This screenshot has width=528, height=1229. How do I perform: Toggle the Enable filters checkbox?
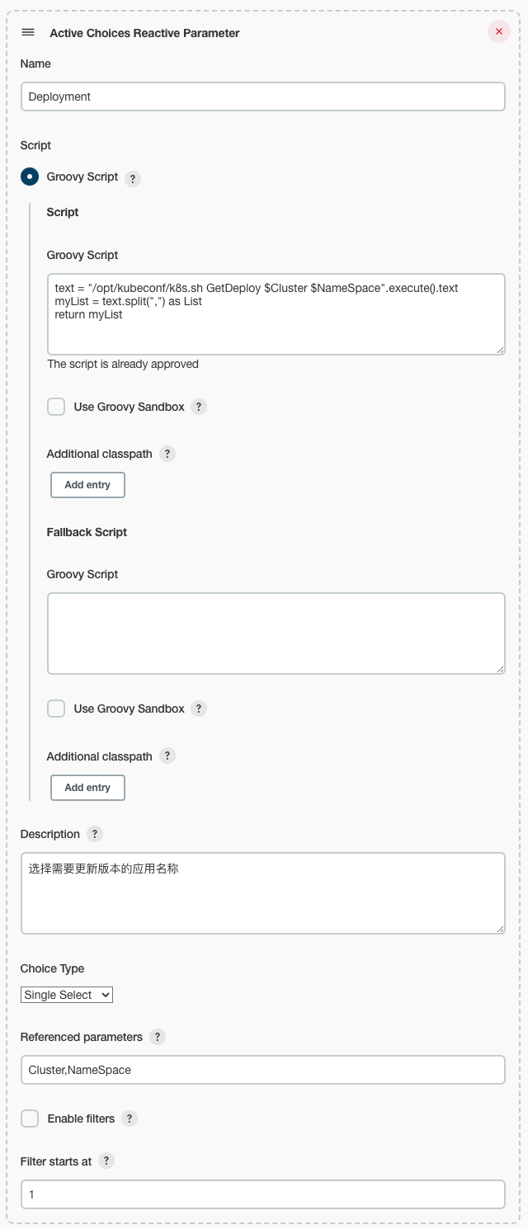pos(30,1118)
